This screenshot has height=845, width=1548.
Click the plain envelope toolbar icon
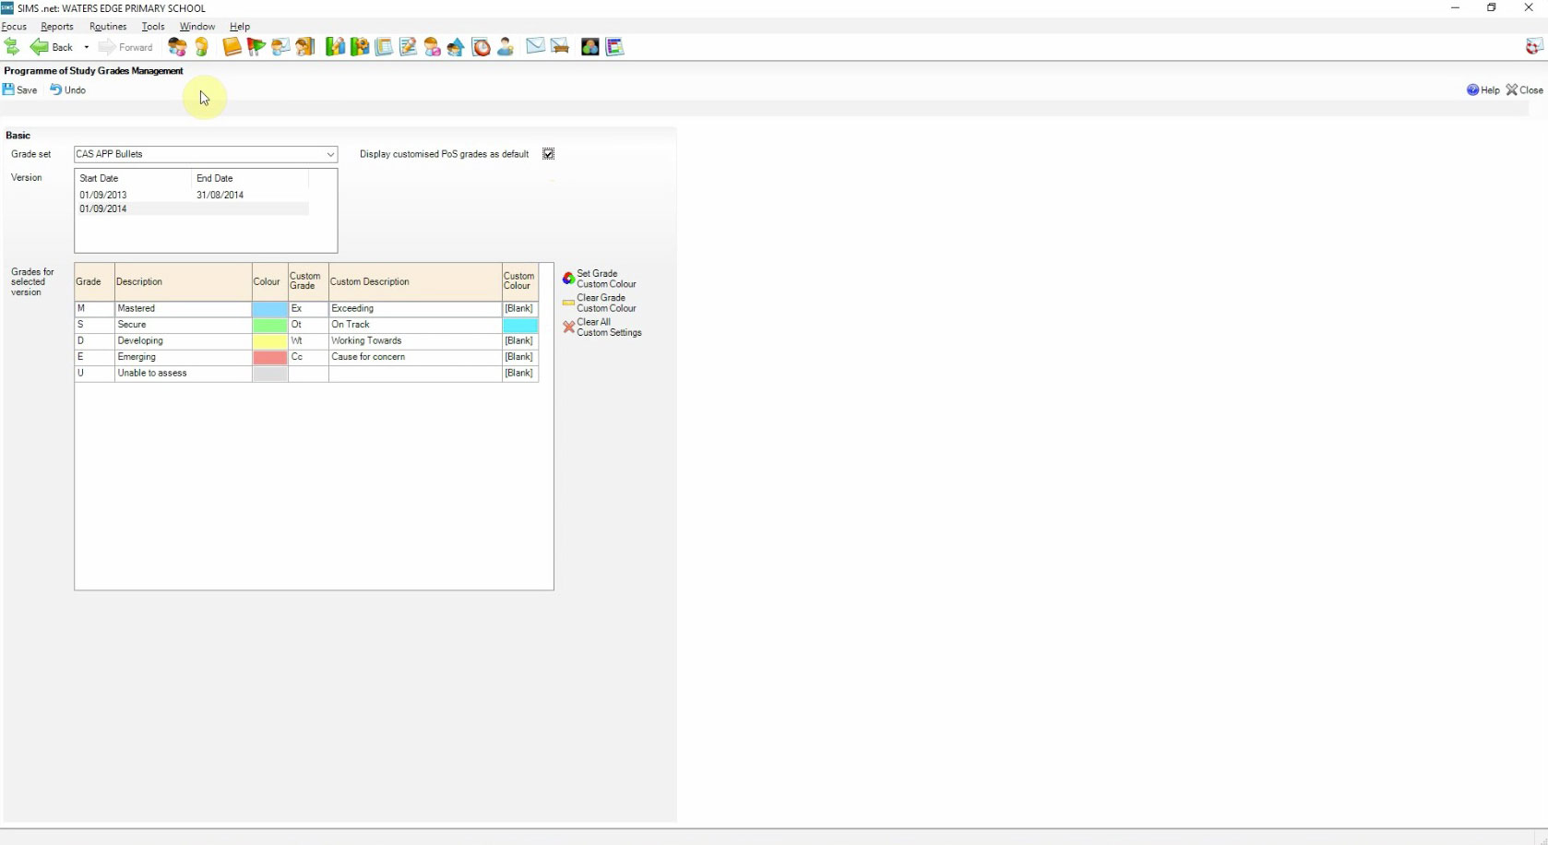click(535, 46)
